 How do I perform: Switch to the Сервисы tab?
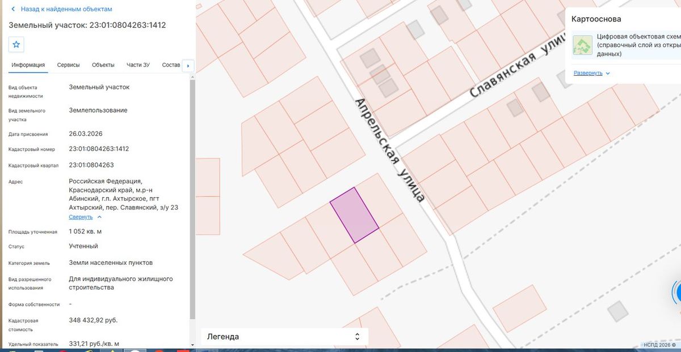point(68,65)
